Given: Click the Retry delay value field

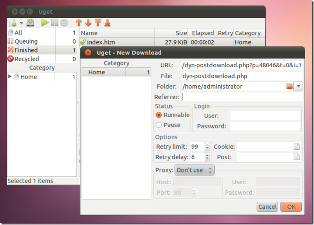Looking at the screenshot, I should 197,157.
